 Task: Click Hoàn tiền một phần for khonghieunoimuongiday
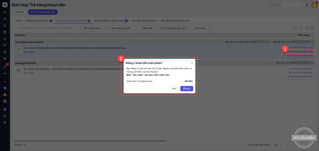pyautogui.click(x=301, y=48)
